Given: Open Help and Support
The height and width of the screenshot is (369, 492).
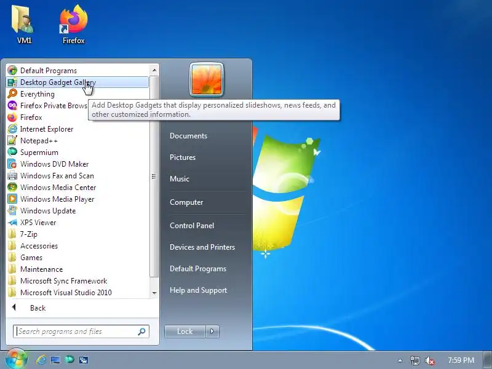Looking at the screenshot, I should coord(198,290).
